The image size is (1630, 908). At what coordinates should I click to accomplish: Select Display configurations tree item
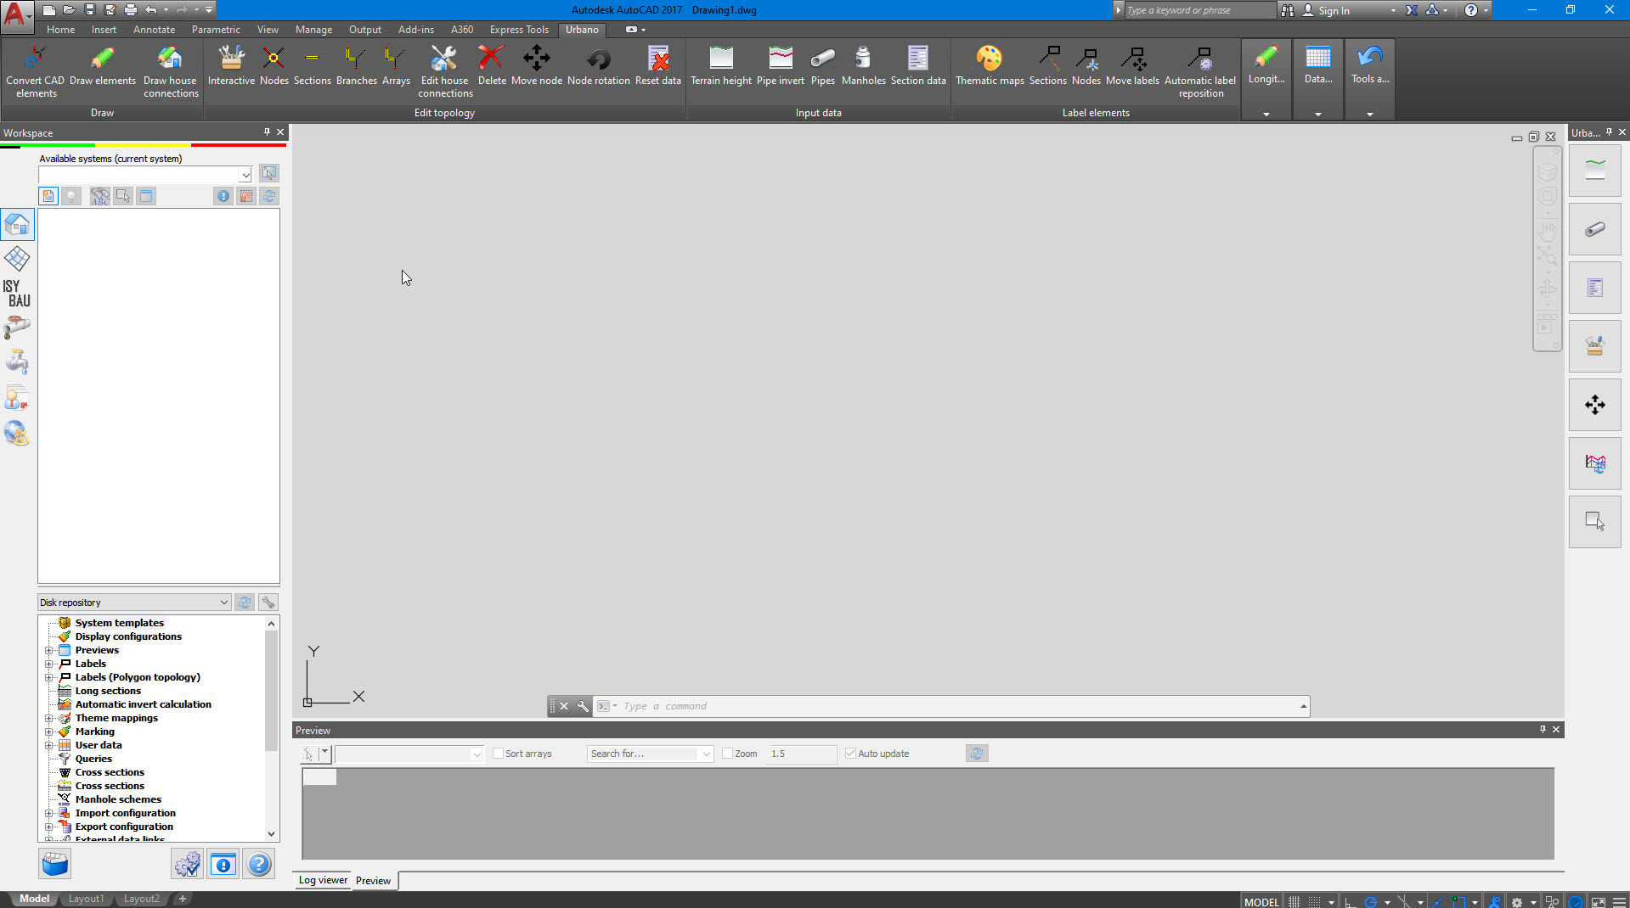tap(128, 636)
